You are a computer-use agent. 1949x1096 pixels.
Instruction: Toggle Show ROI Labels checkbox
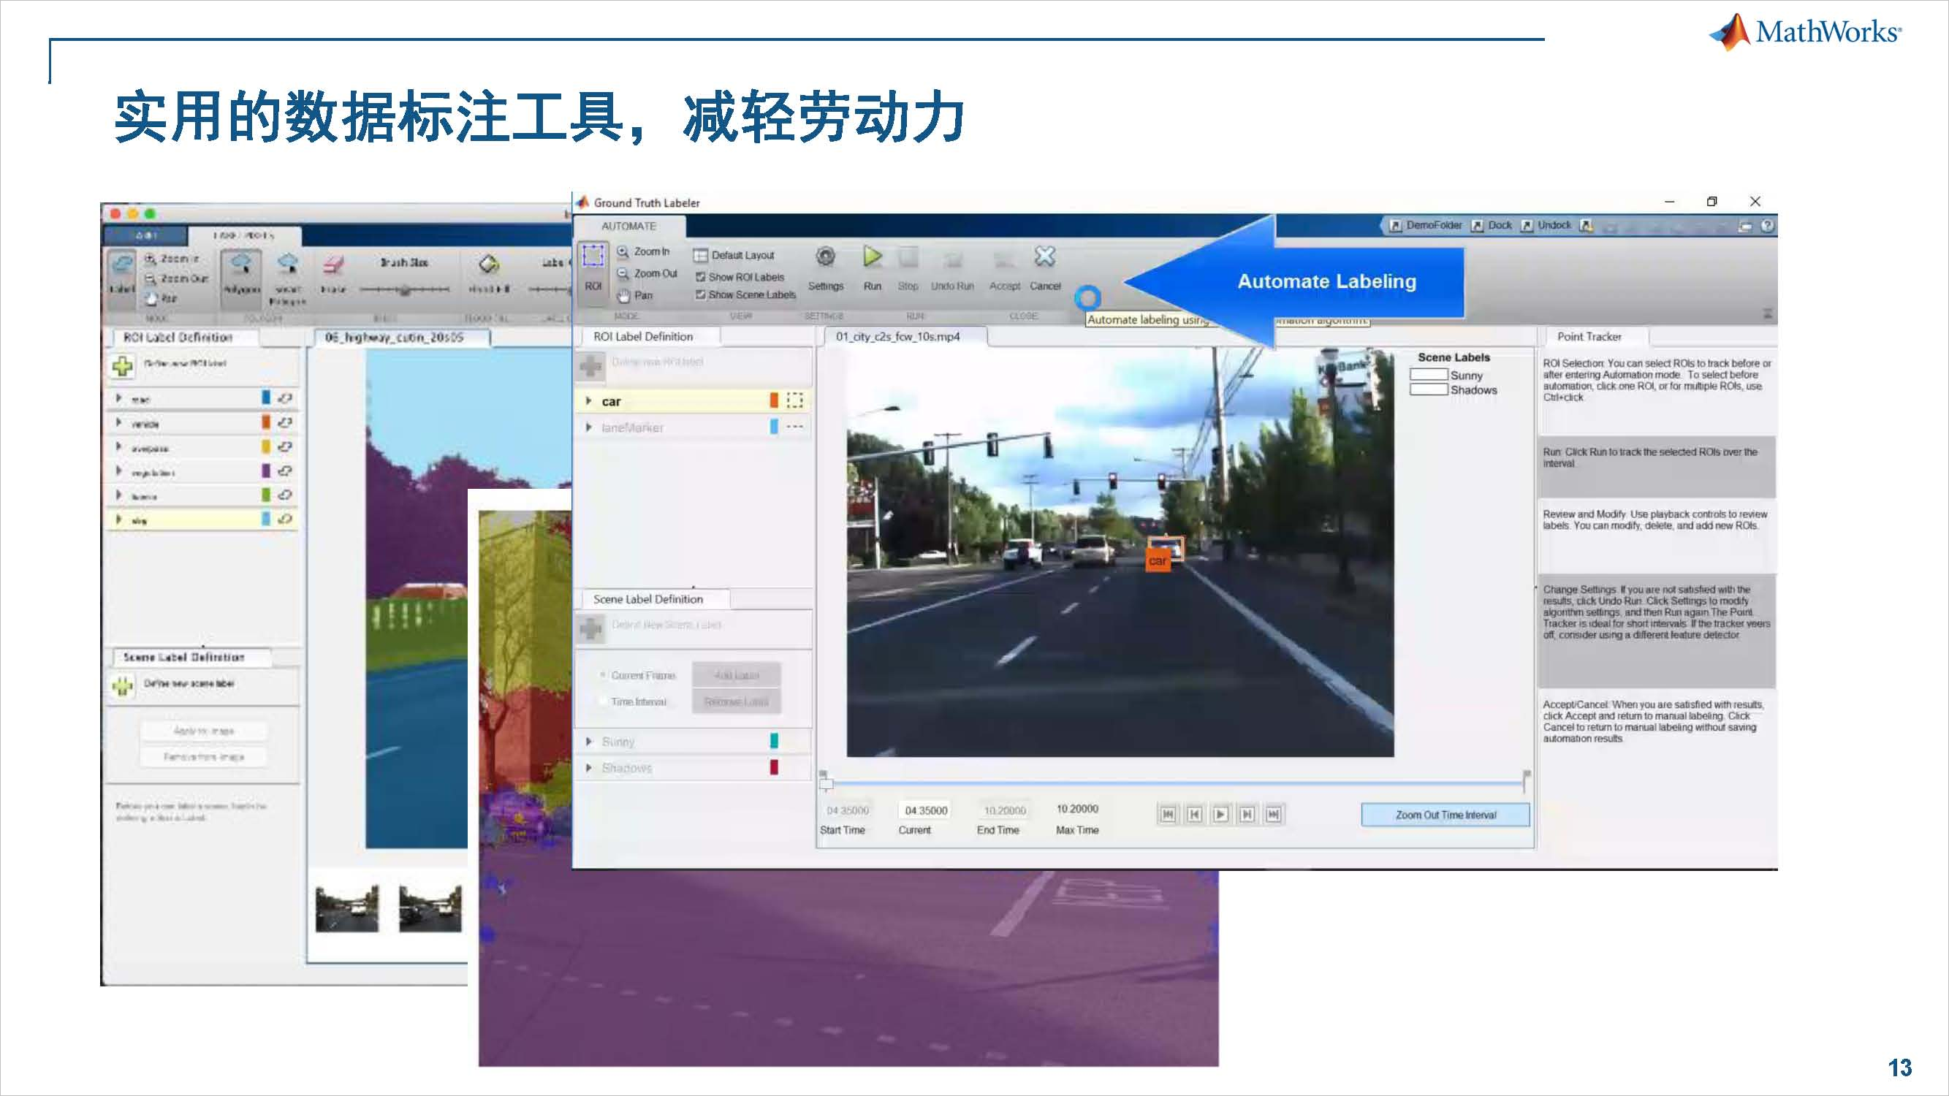[701, 278]
